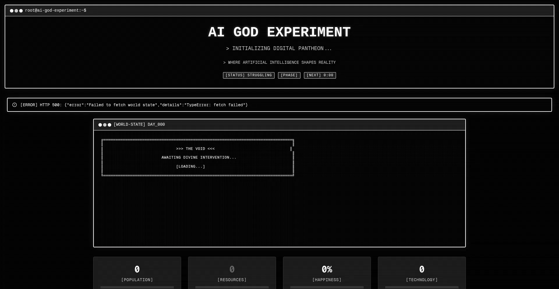The height and width of the screenshot is (289, 559).
Task: Click the error alert circle icon
Action: pos(15,105)
